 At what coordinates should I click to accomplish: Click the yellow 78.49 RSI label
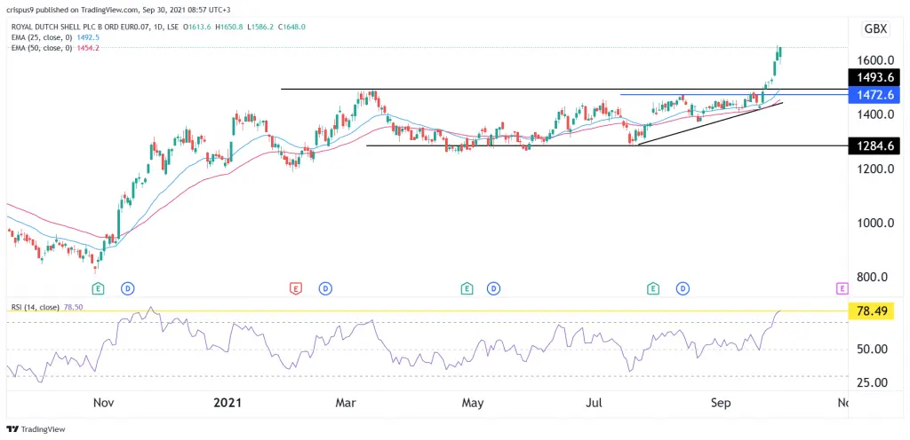[x=871, y=311]
